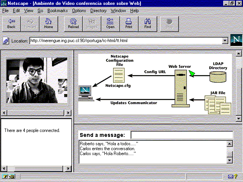Click the Netscape N logo icon
The width and height of the screenshot is (243, 182).
pos(236,40)
